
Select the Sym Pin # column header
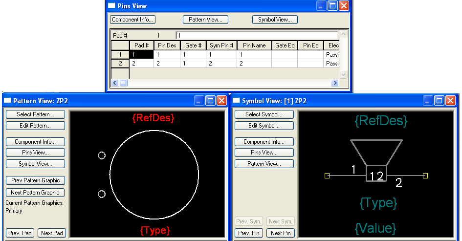point(221,45)
